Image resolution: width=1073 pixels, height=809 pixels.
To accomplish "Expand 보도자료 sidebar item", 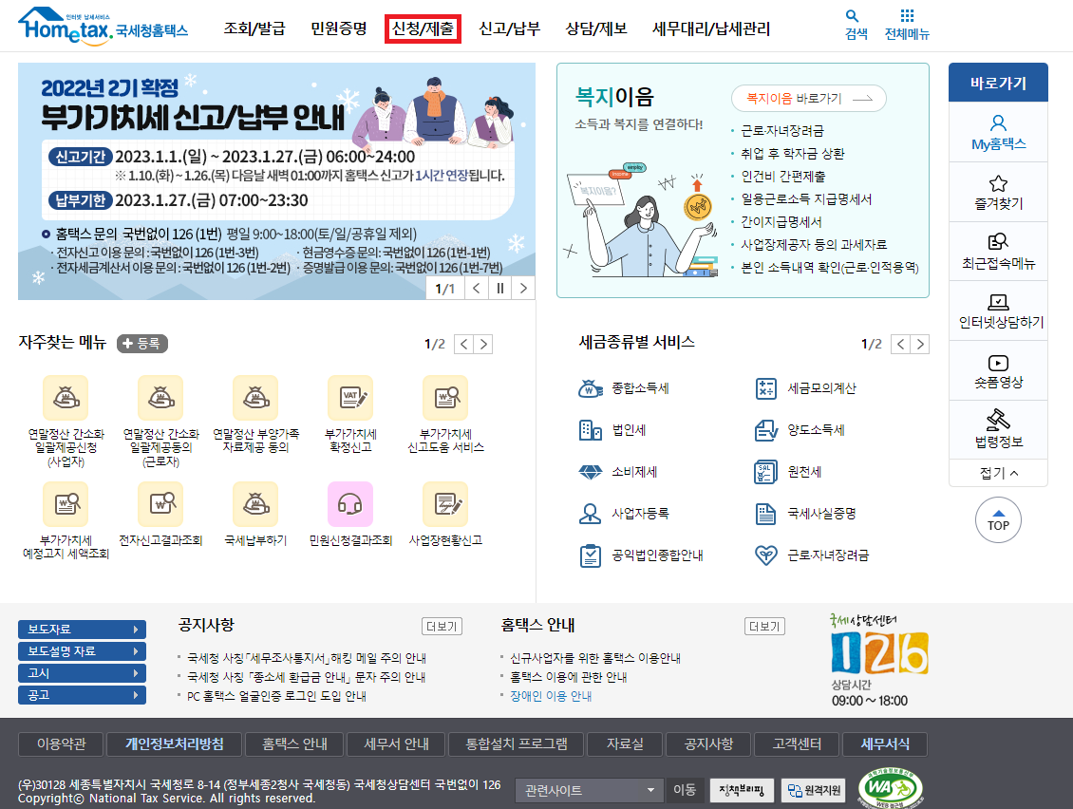I will click(82, 629).
